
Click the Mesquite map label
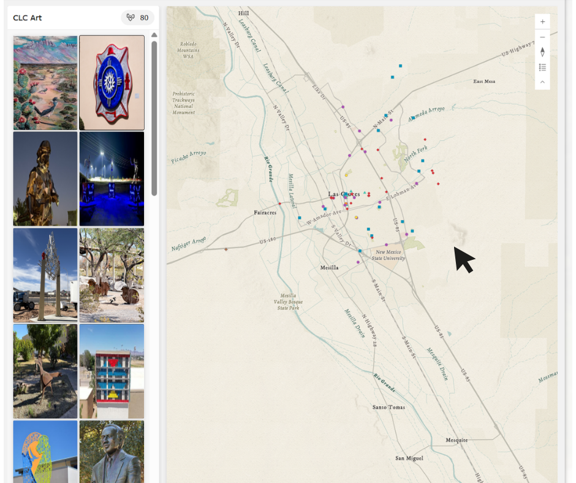pyautogui.click(x=457, y=440)
